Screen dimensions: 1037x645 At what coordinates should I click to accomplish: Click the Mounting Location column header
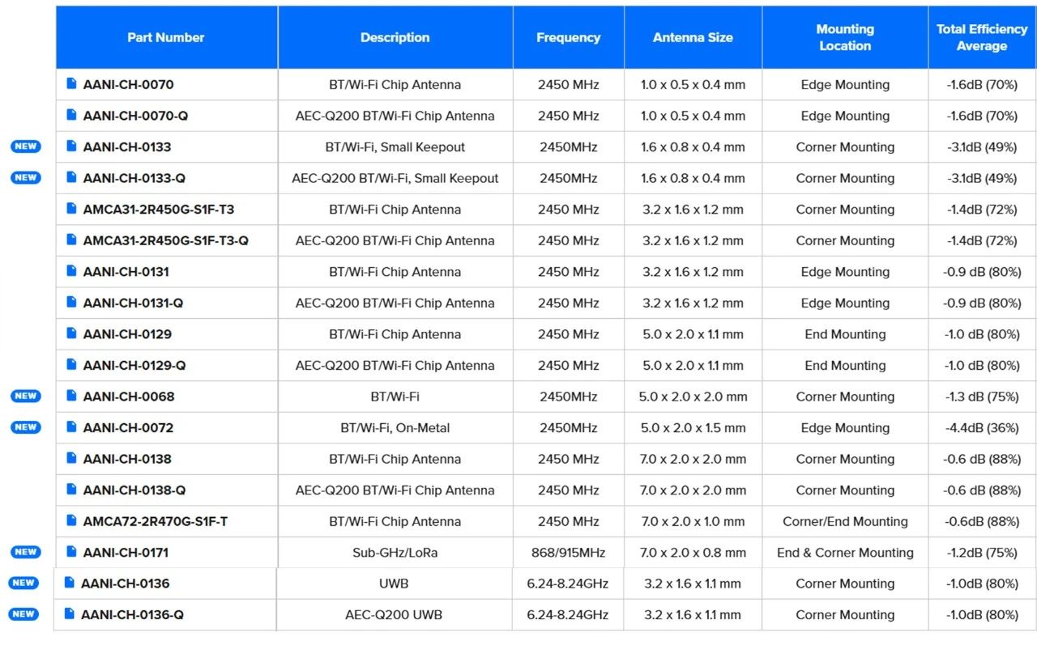pyautogui.click(x=845, y=37)
